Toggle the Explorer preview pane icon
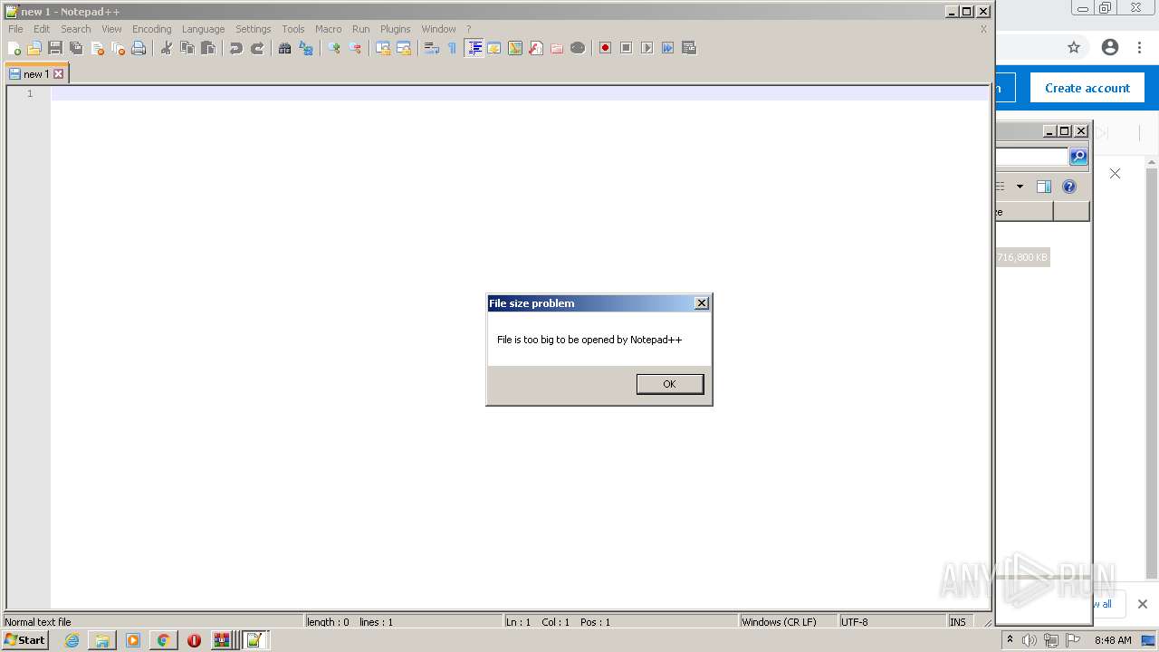Screen dimensions: 1159x652 coord(1044,187)
